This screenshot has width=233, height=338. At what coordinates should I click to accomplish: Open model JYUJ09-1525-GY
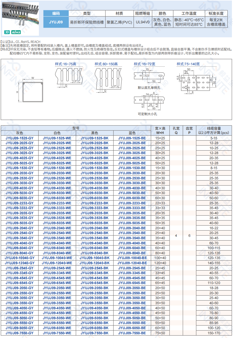tap(20, 138)
